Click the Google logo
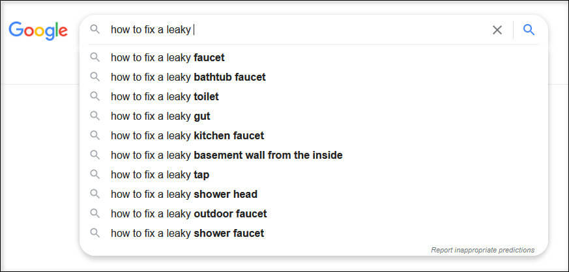The width and height of the screenshot is (569, 272). pos(38,31)
